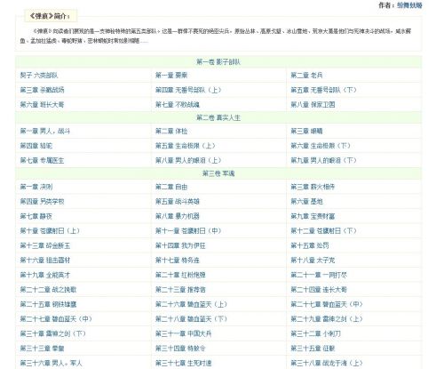
Task: Open 第二十二章 战之挽歌 chapter
Action: tap(48, 290)
